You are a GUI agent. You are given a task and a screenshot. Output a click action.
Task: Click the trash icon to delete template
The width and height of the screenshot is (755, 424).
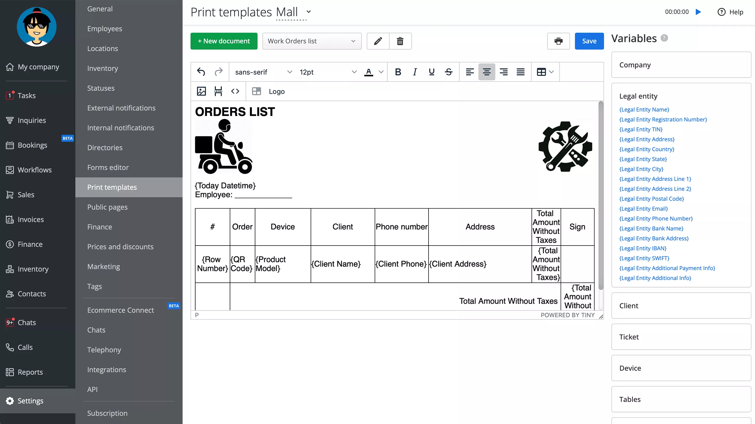click(x=400, y=41)
